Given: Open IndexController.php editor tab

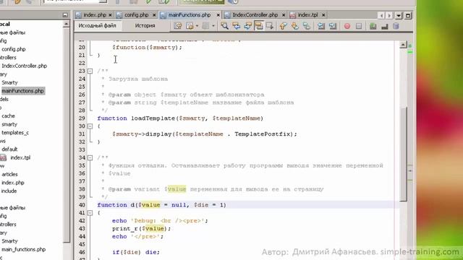Looking at the screenshot, I should pyautogui.click(x=255, y=14).
